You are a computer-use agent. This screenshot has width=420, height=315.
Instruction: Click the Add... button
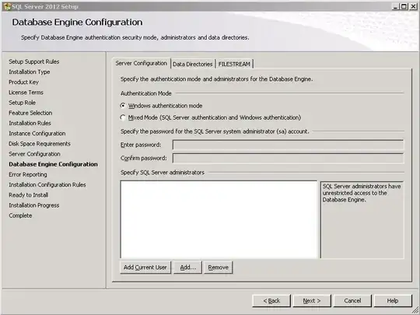coord(187,268)
